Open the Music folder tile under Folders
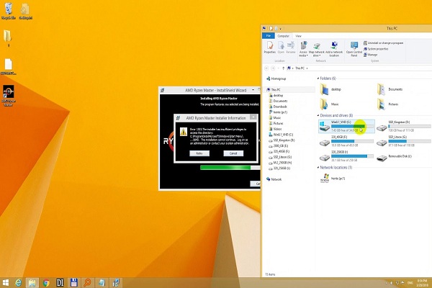 tap(329, 104)
